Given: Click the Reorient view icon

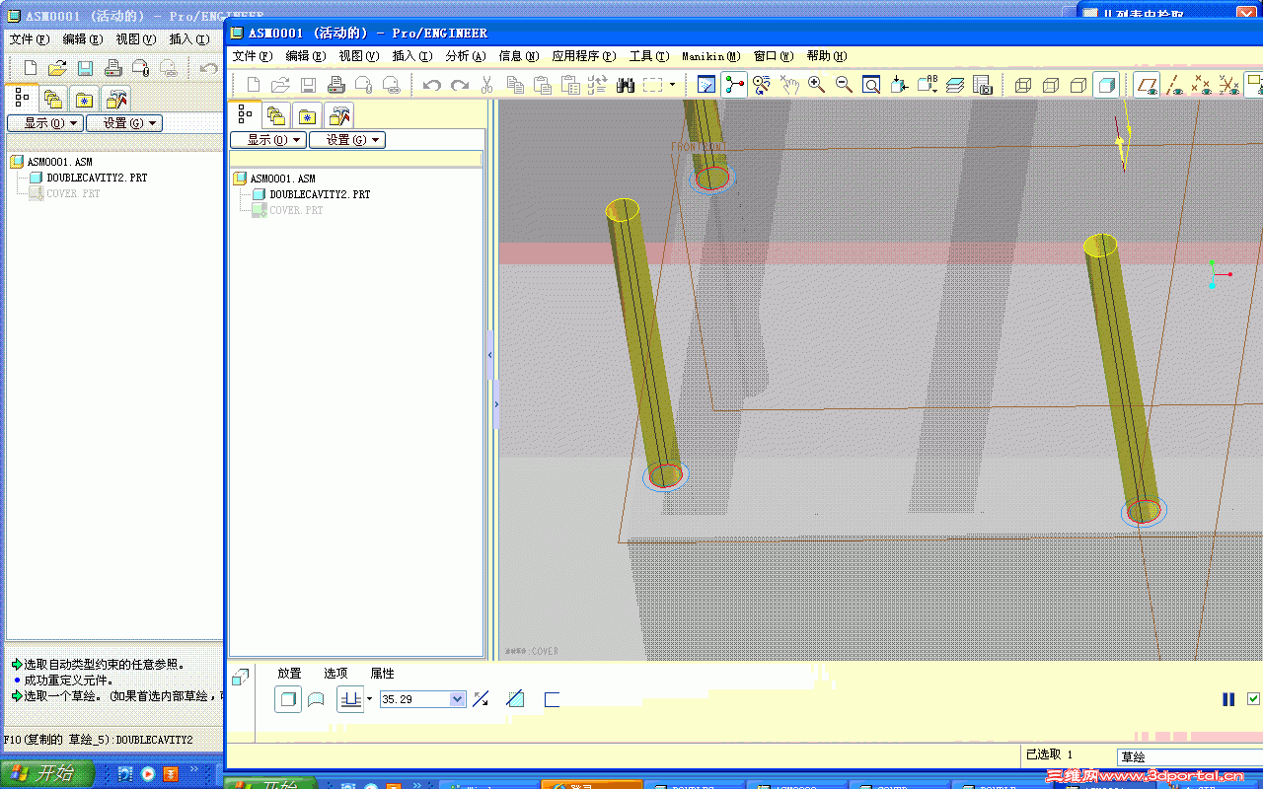Looking at the screenshot, I should 899,85.
